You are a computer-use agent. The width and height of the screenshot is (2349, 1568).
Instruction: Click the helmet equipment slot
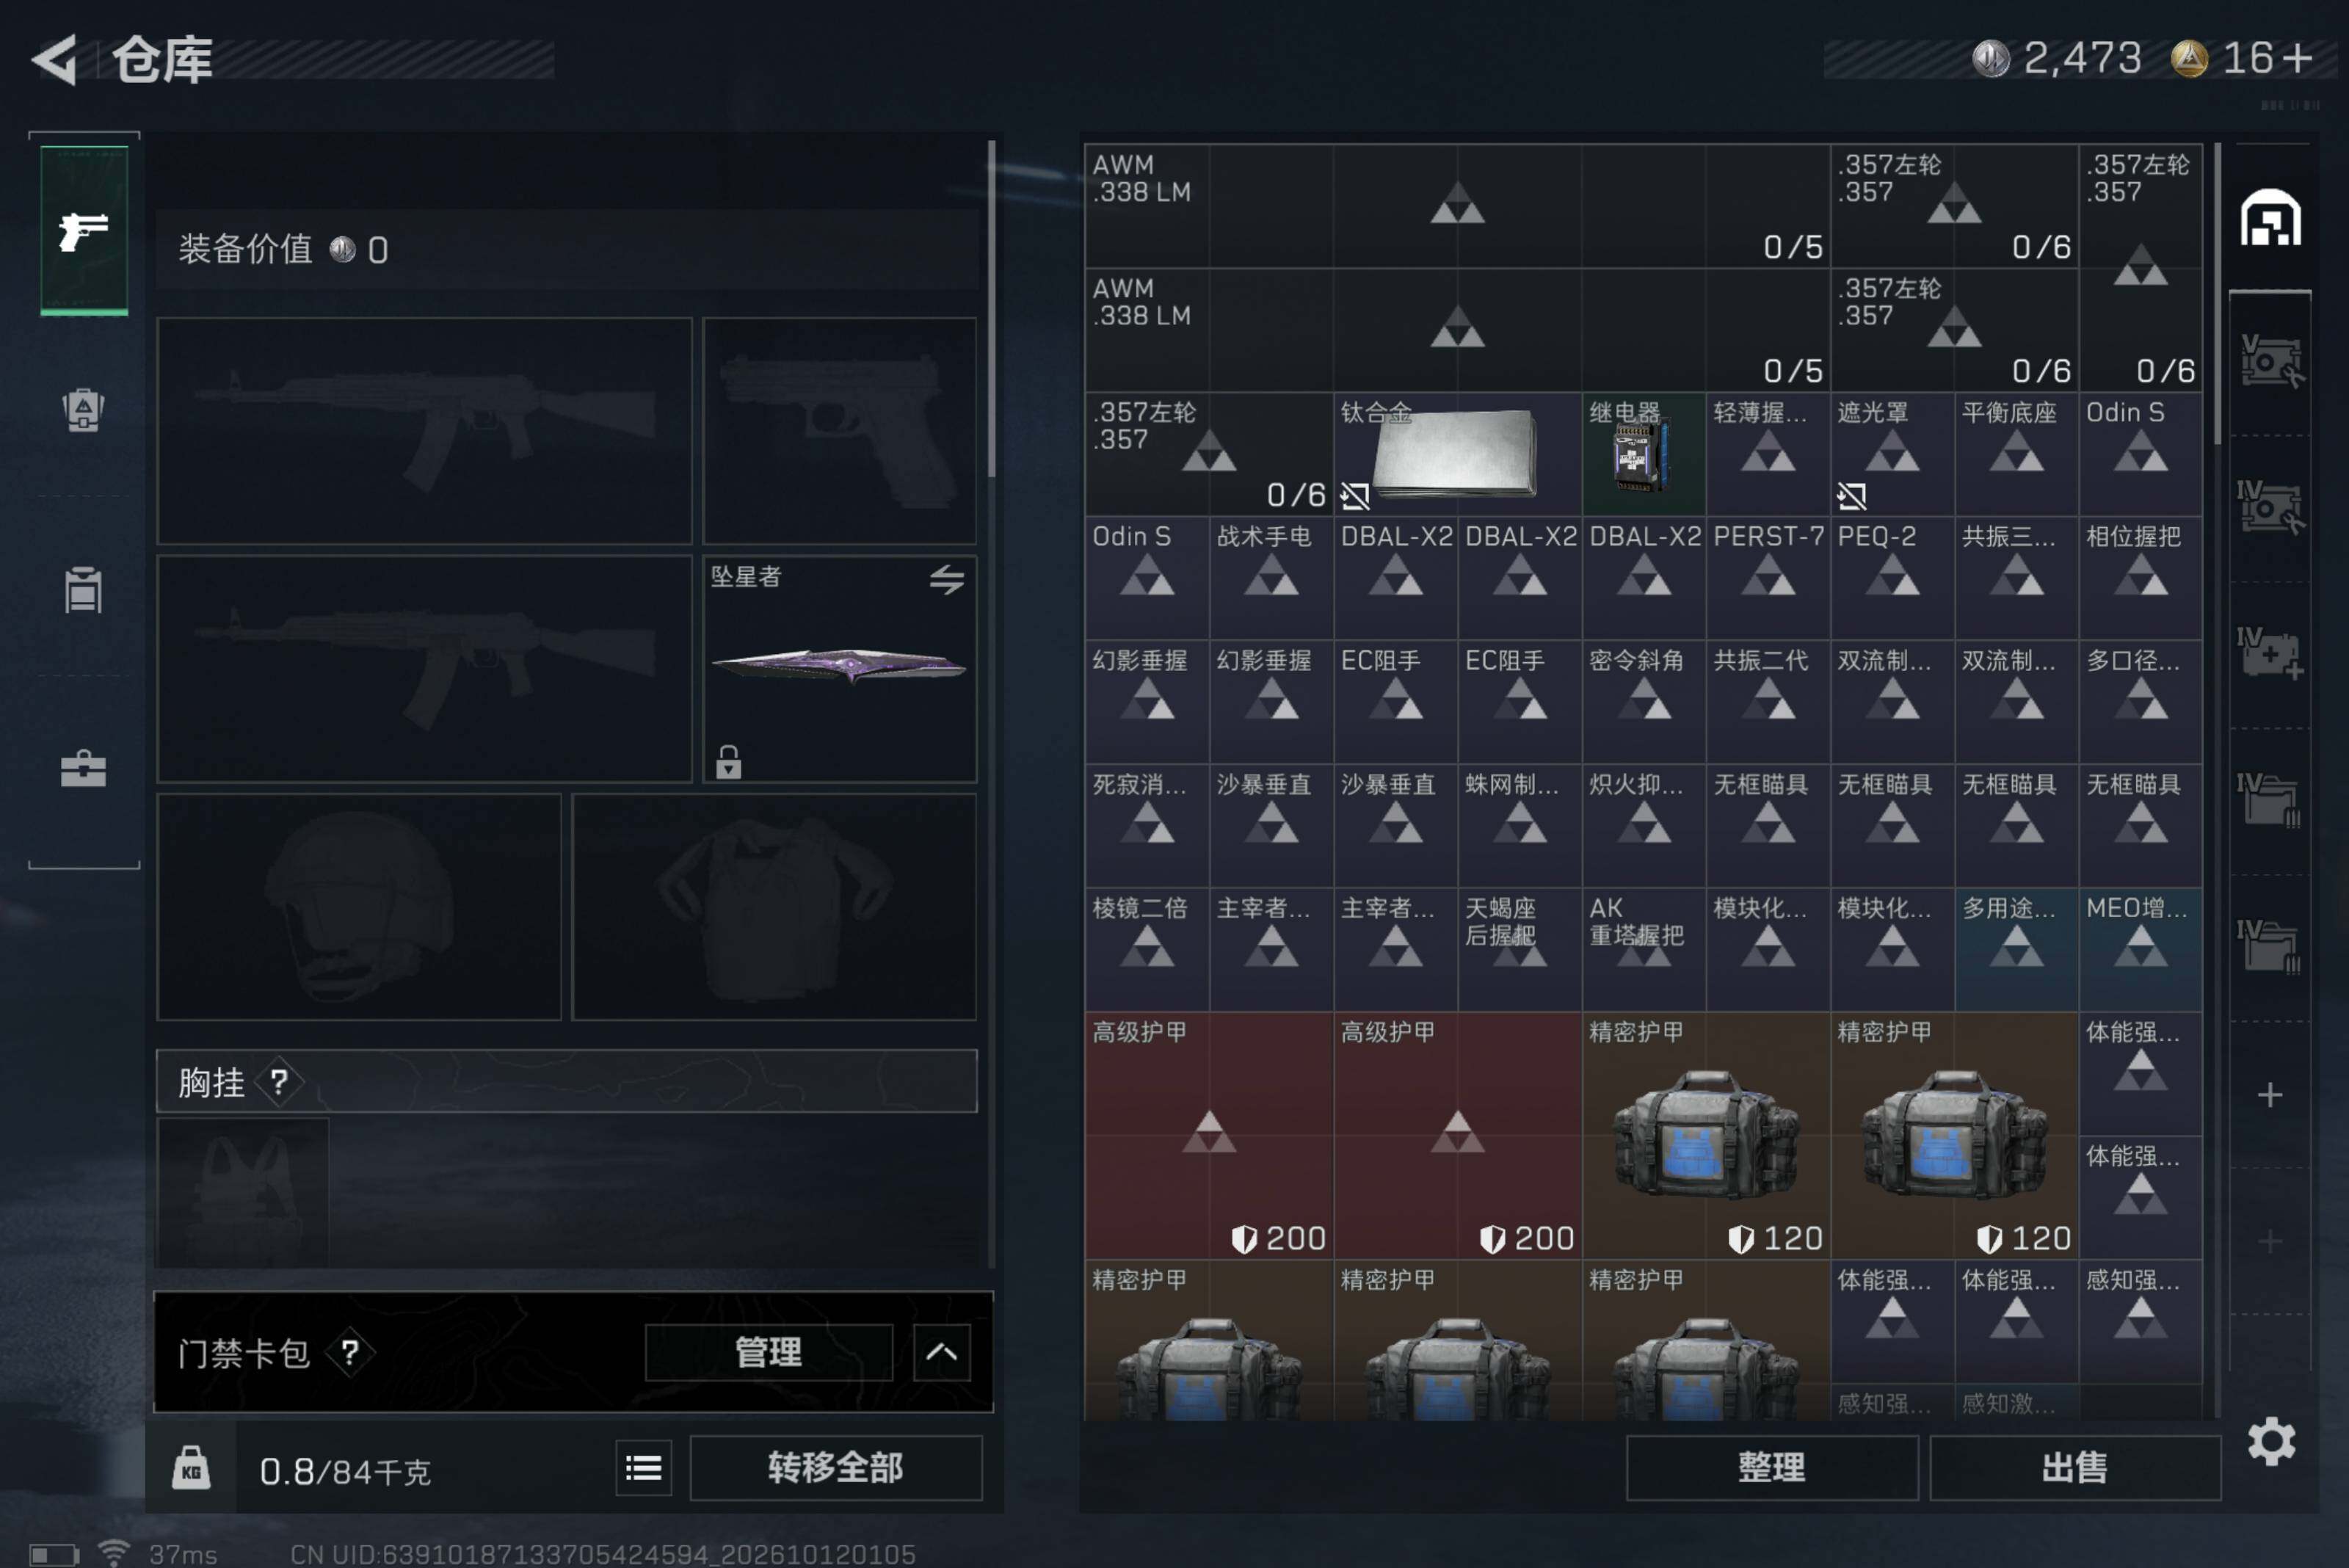coord(359,907)
